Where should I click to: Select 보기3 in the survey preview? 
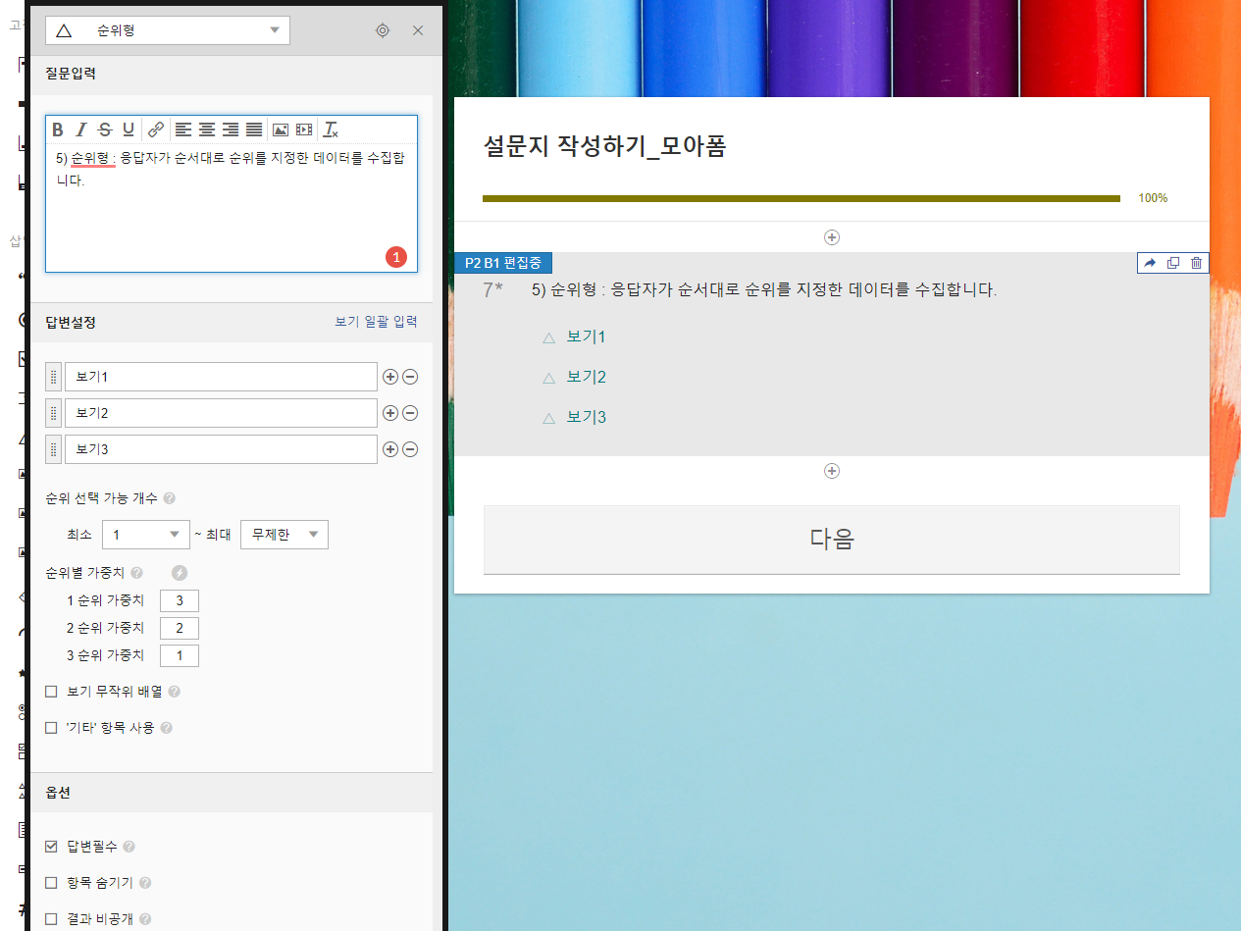(x=587, y=418)
